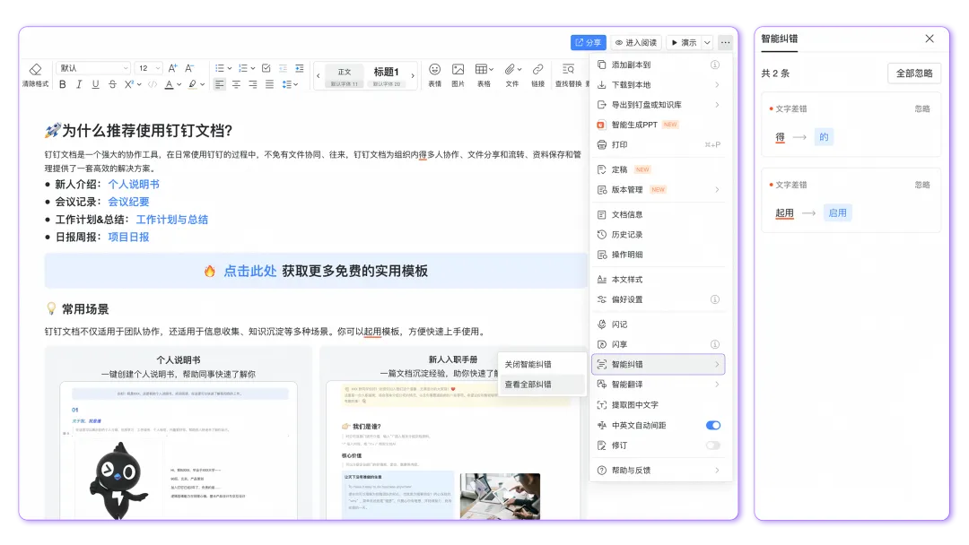Viewport: 969px width, 545px height.
Task: Click 全部忽略 in 智能纠错 panel
Action: point(914,74)
